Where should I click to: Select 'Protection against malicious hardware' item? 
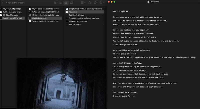pos(84,18)
